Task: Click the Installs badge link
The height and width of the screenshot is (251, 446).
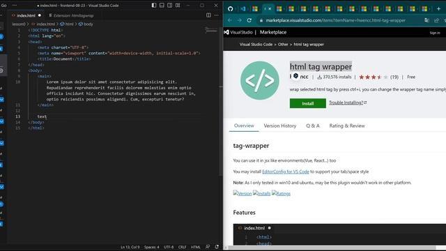Action: click(262, 193)
